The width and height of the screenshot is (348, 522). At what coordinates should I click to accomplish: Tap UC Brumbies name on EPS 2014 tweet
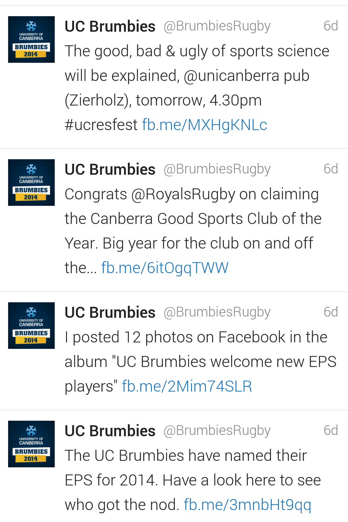click(x=110, y=431)
